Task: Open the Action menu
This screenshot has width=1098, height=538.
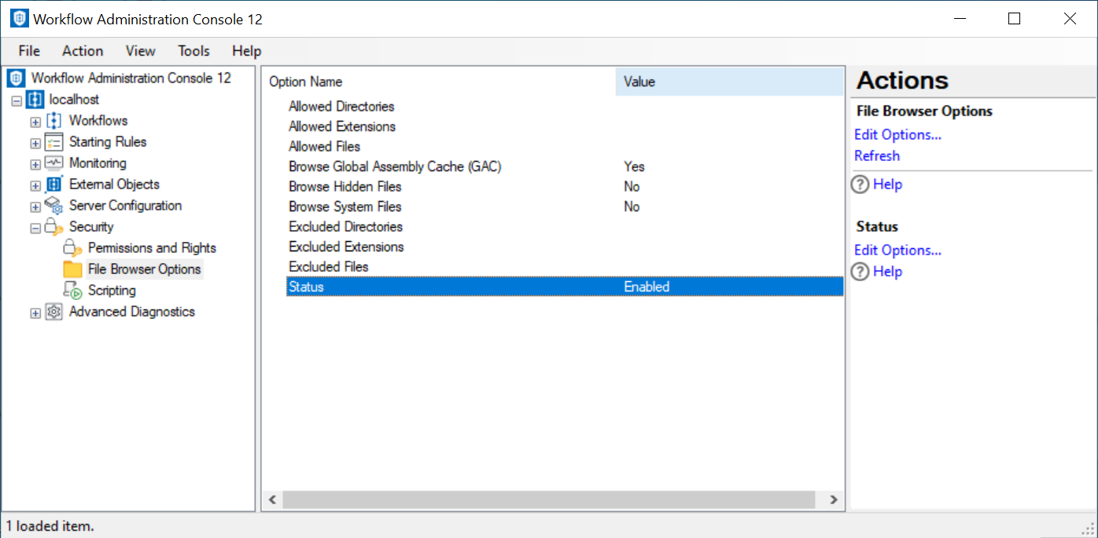Action: [83, 51]
